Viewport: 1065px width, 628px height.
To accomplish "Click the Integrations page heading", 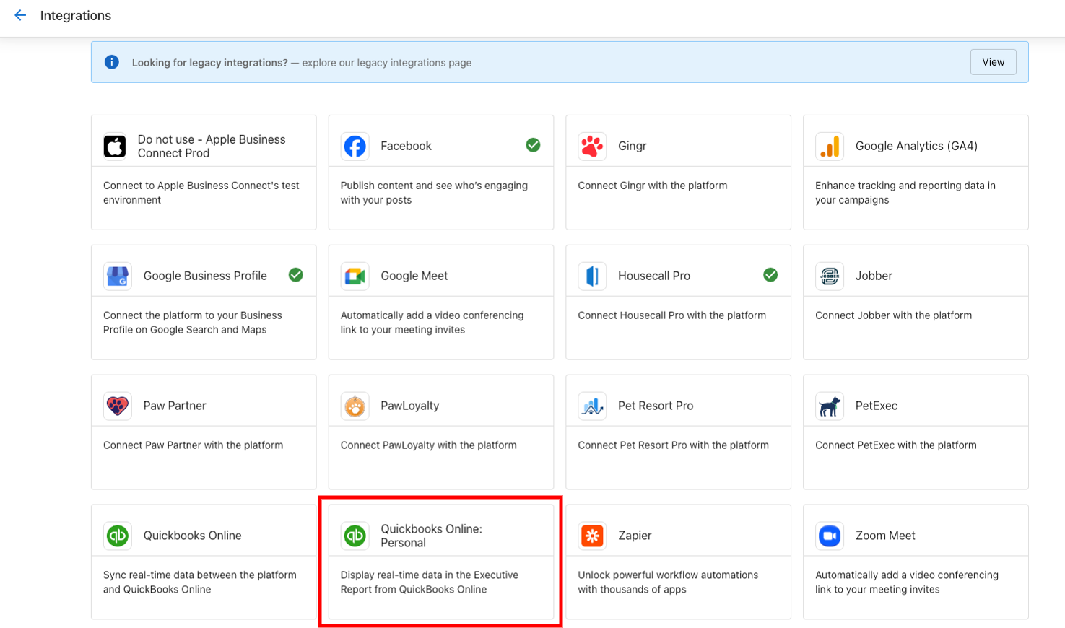I will pos(76,15).
